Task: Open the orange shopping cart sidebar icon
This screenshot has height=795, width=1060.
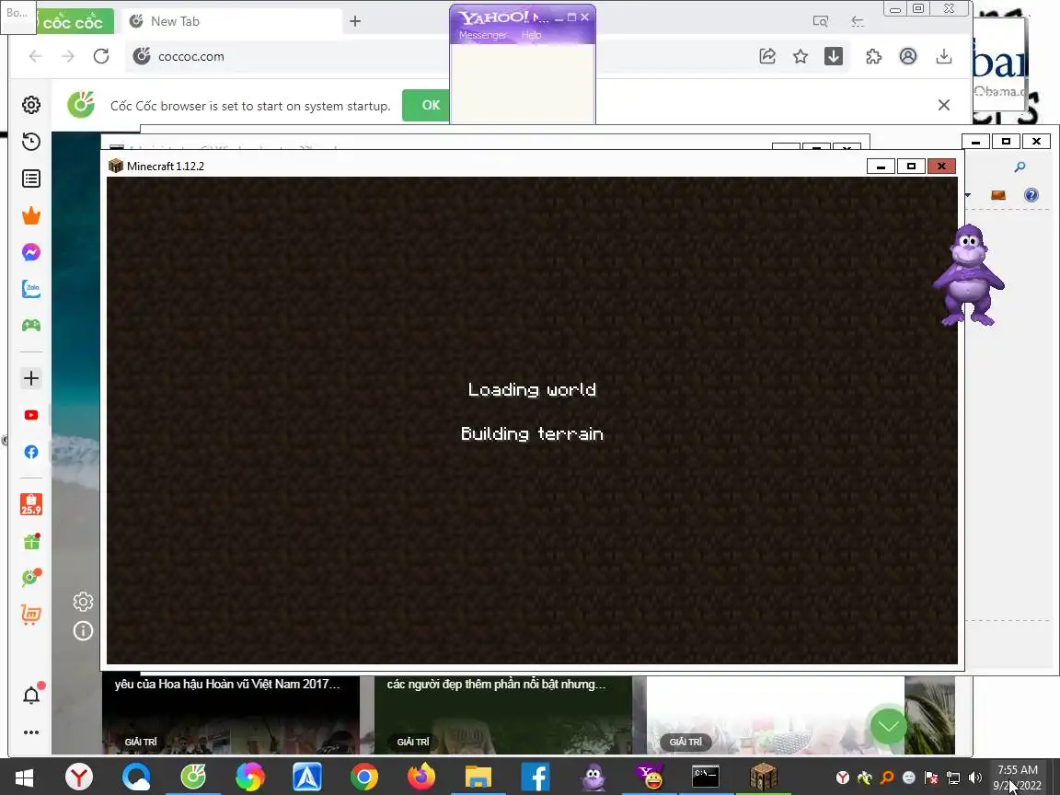Action: point(31,615)
